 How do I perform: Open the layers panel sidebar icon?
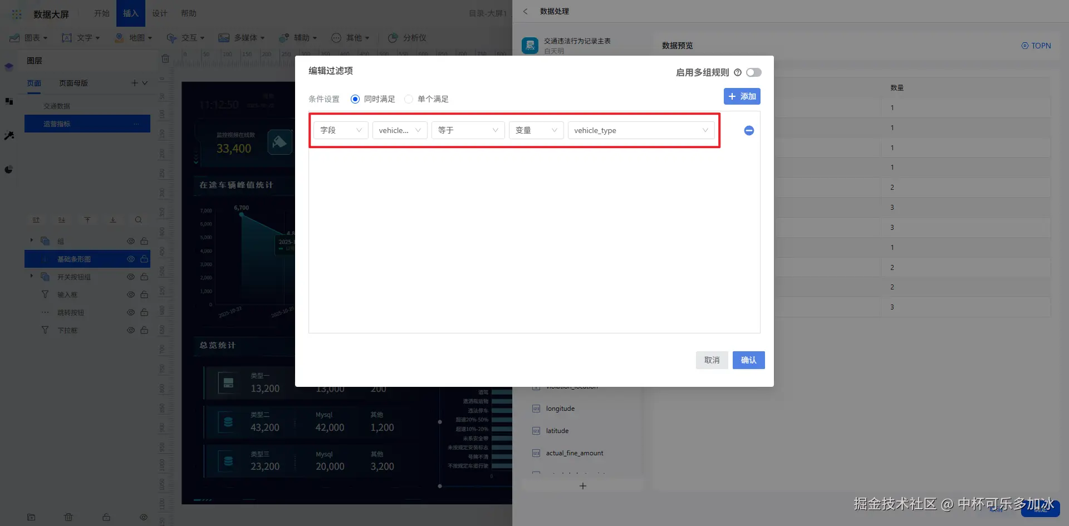coord(9,67)
